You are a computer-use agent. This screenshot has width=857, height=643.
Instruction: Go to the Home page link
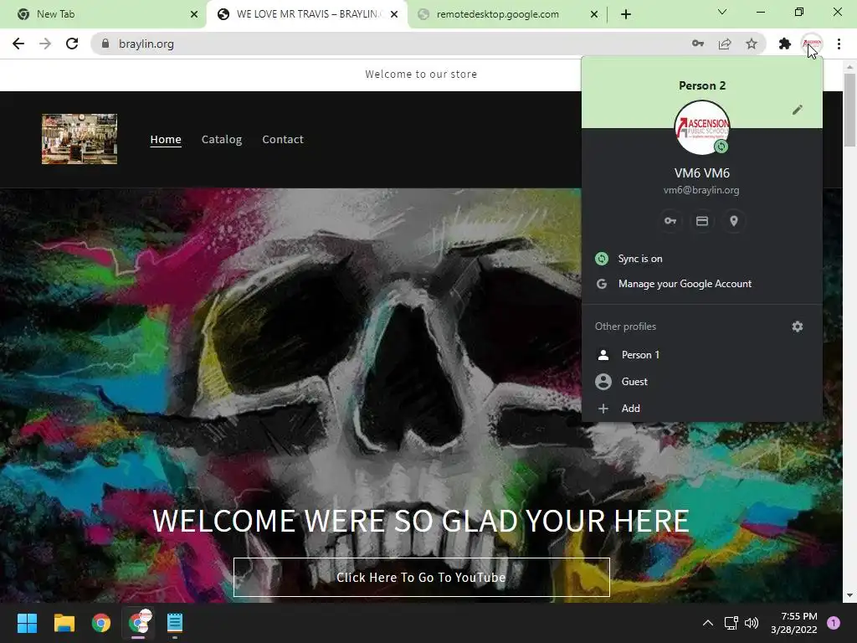166,140
